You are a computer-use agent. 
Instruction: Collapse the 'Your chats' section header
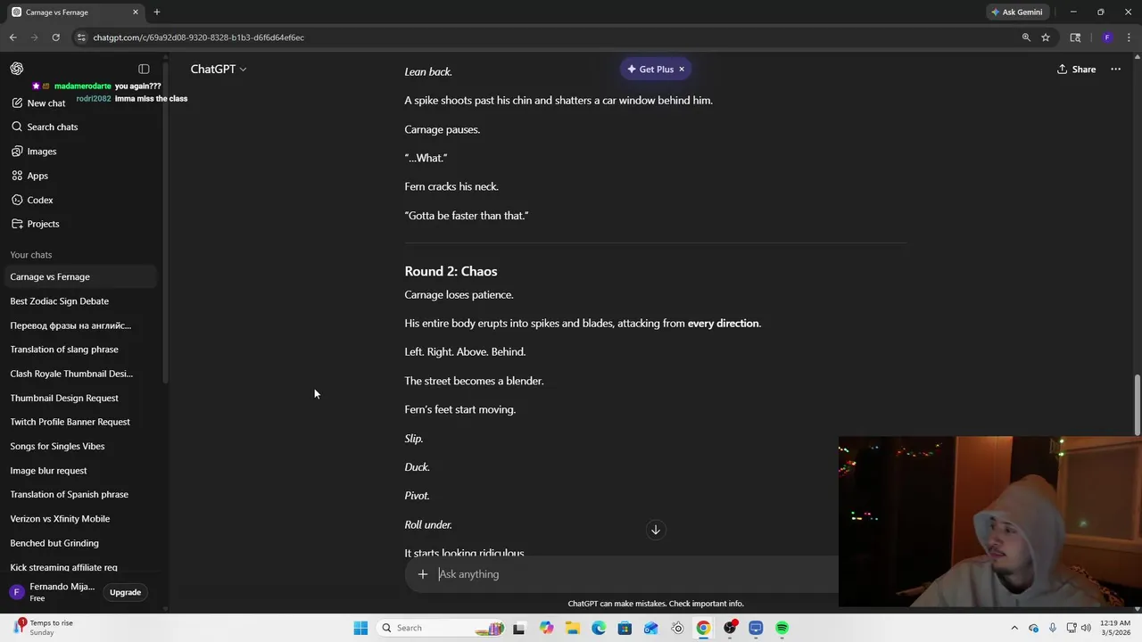click(x=31, y=255)
